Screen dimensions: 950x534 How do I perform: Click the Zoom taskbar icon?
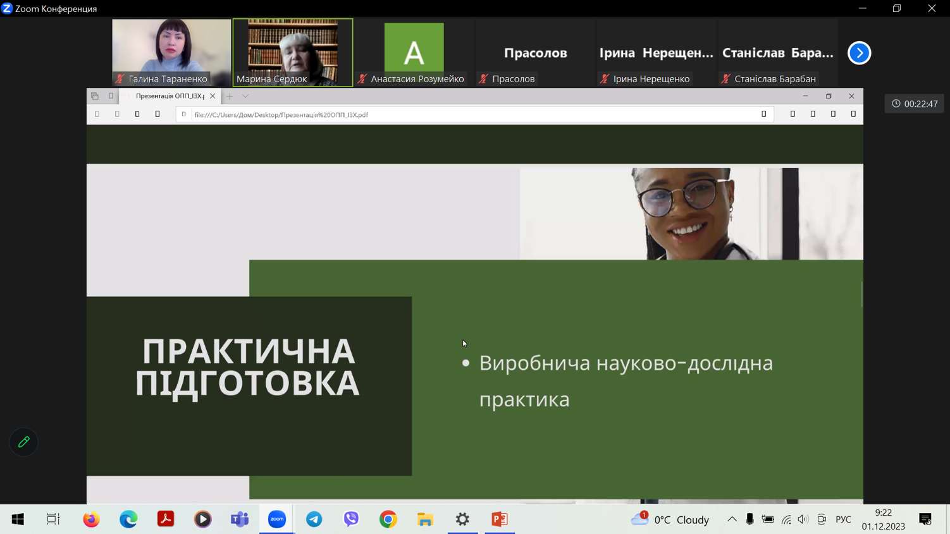tap(277, 519)
